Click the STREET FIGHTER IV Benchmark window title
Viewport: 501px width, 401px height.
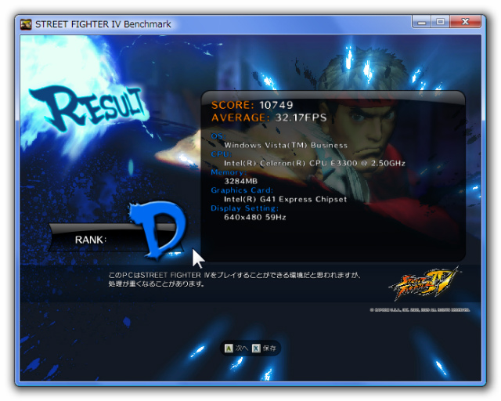[103, 24]
